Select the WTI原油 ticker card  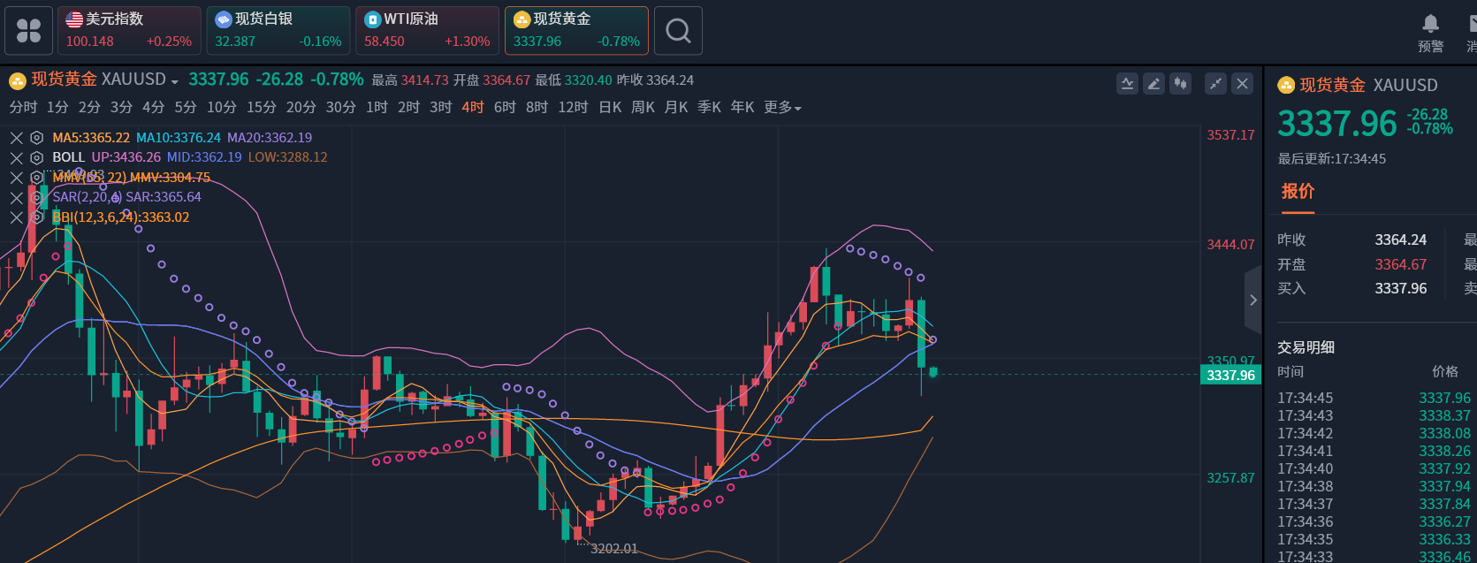(x=427, y=31)
